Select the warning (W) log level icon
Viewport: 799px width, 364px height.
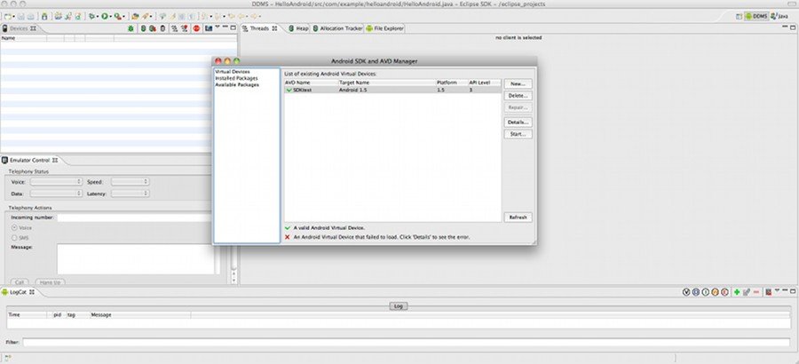[x=715, y=292]
